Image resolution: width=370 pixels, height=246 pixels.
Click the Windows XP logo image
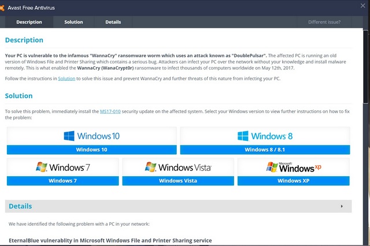294,167
